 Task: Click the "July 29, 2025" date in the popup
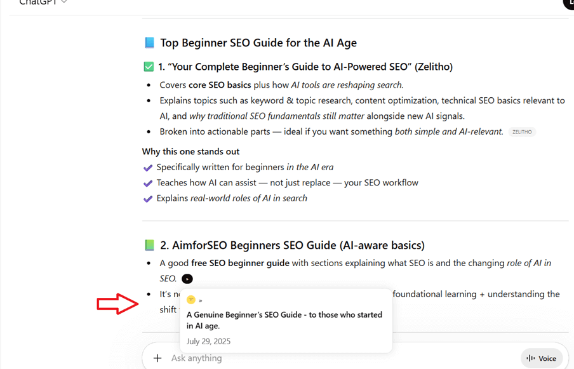pos(208,341)
